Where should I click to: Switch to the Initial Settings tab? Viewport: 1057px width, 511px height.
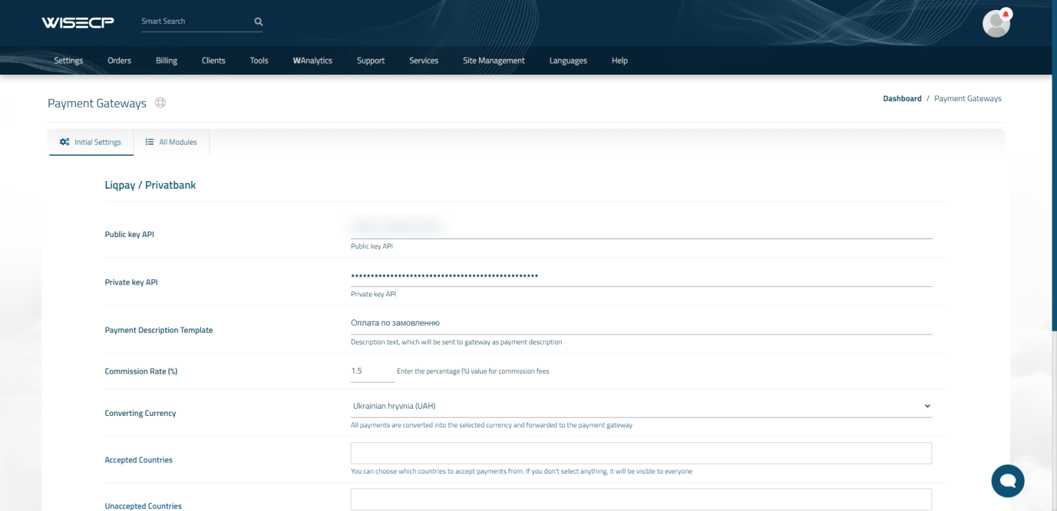[91, 142]
